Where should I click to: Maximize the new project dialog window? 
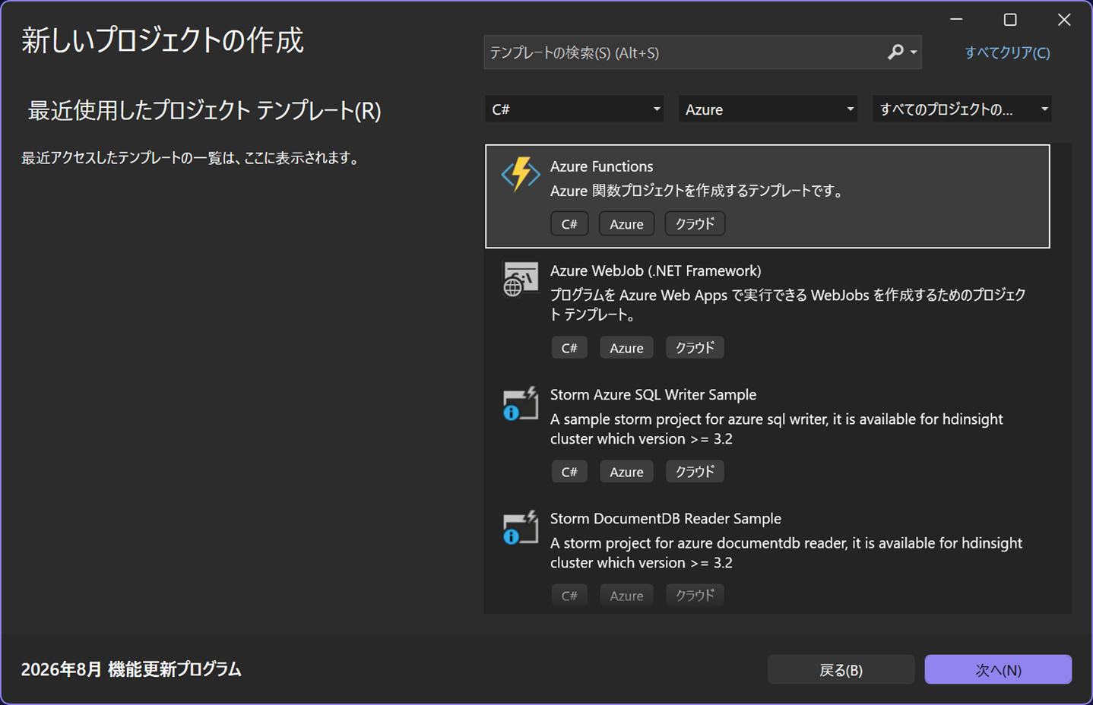pyautogui.click(x=1010, y=20)
